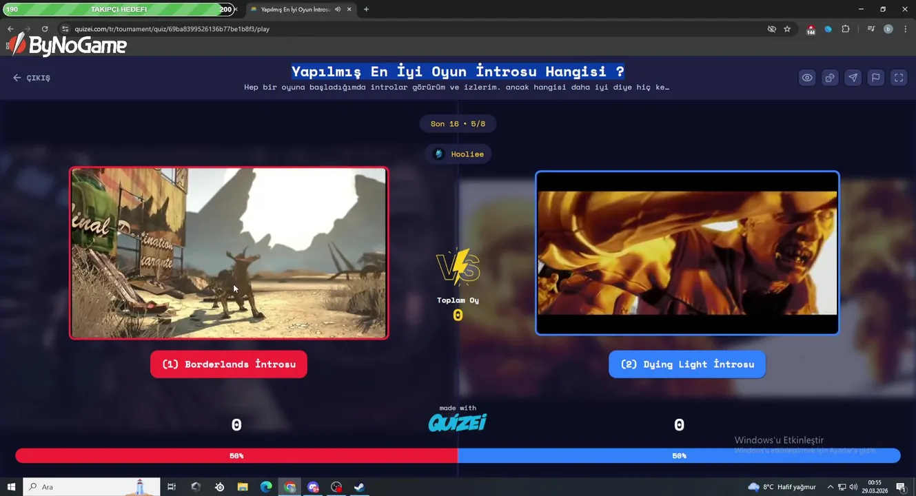Open the volume control in system tray

[853, 487]
